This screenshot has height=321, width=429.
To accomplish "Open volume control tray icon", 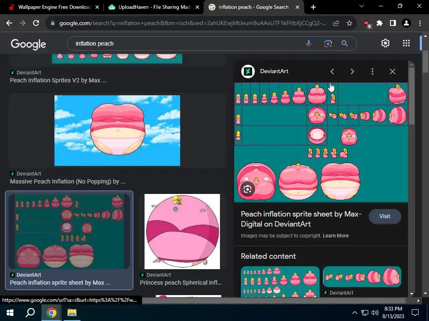I will point(375,313).
